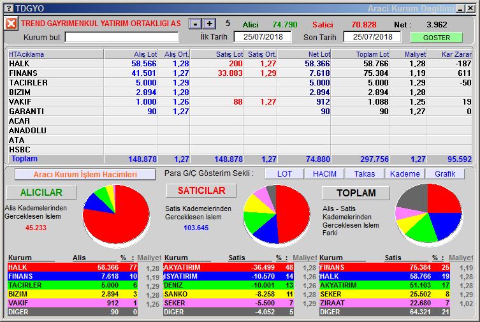Viewport: 480px width, 322px height.
Task: Select yellow SEKER row in total list
Action: (384, 294)
